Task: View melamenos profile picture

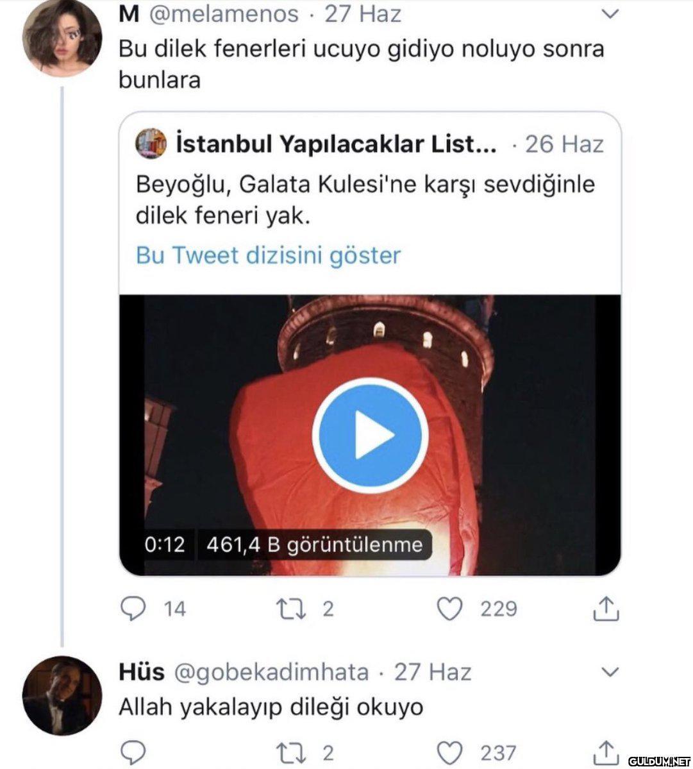Action: (x=62, y=38)
